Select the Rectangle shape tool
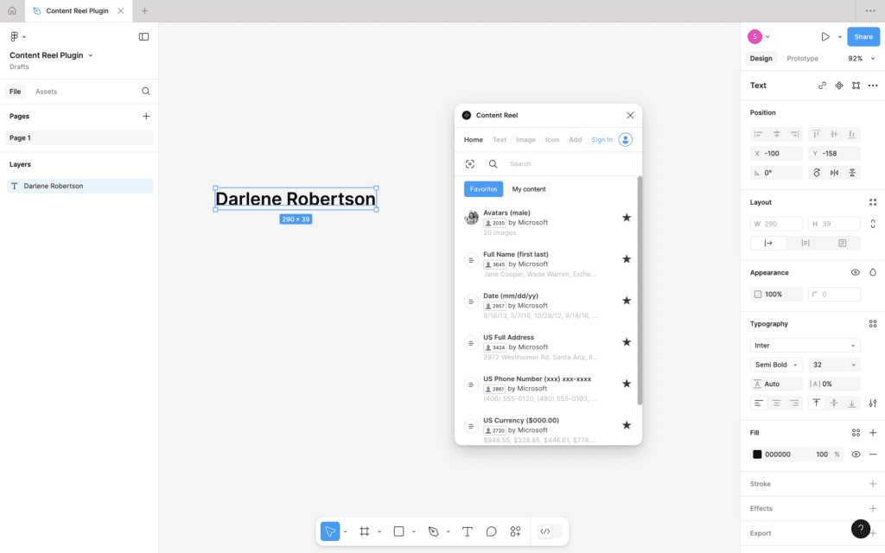The image size is (885, 553). point(398,531)
